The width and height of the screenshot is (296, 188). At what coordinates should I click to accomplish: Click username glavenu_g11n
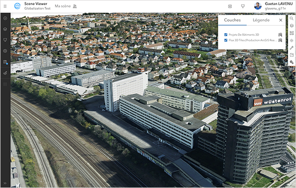pos(275,8)
